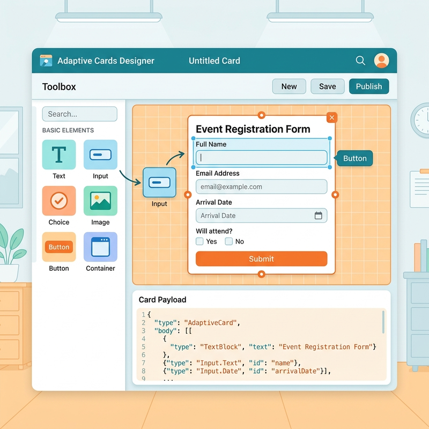Screen dimensions: 429x429
Task: Pick the Container element icon
Action: pyautogui.click(x=100, y=247)
